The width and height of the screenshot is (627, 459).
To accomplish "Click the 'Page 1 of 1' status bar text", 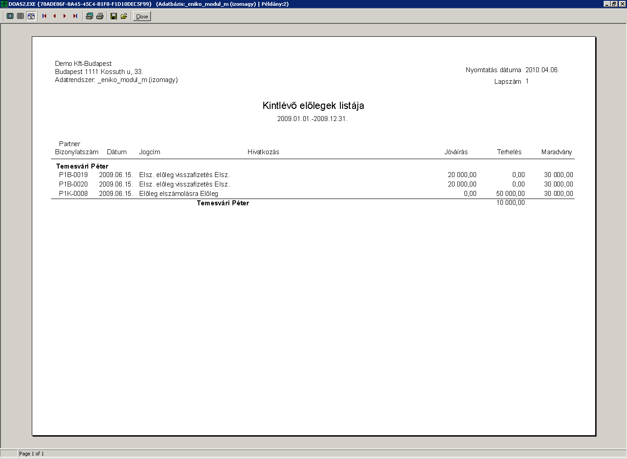I will pyautogui.click(x=31, y=454).
